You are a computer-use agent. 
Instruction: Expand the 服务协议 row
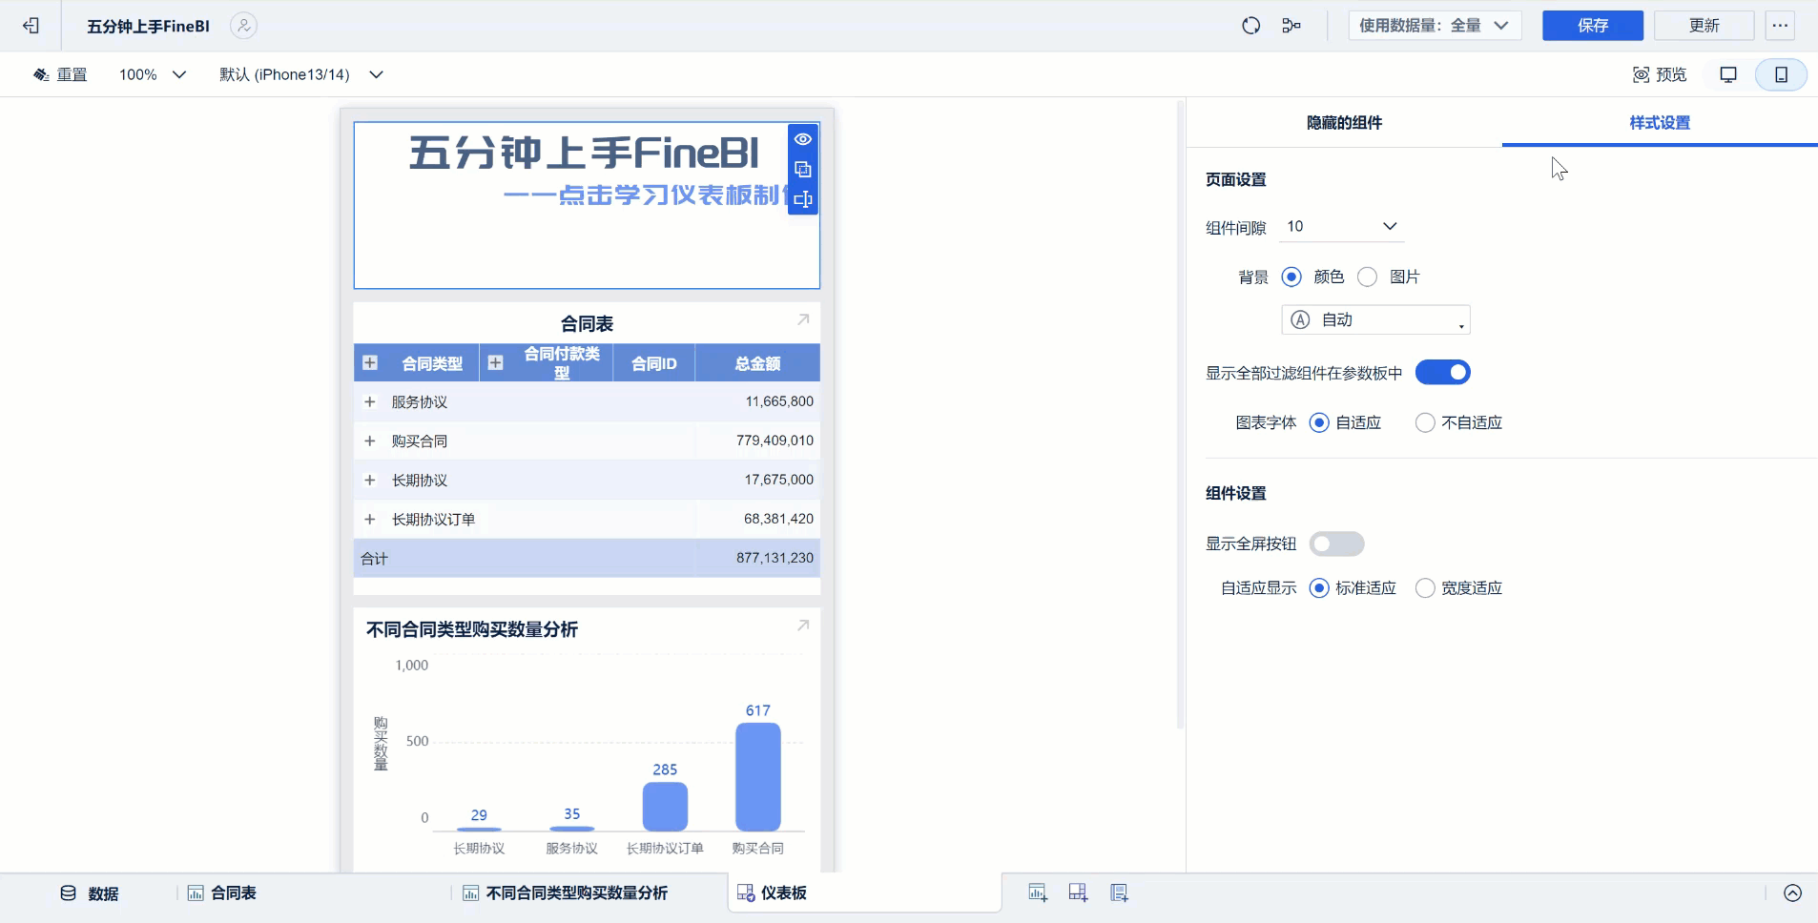370,401
